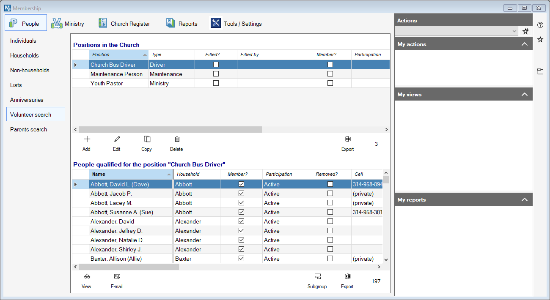This screenshot has height=300, width=550.
Task: Click the Copy position icon
Action: tap(147, 139)
